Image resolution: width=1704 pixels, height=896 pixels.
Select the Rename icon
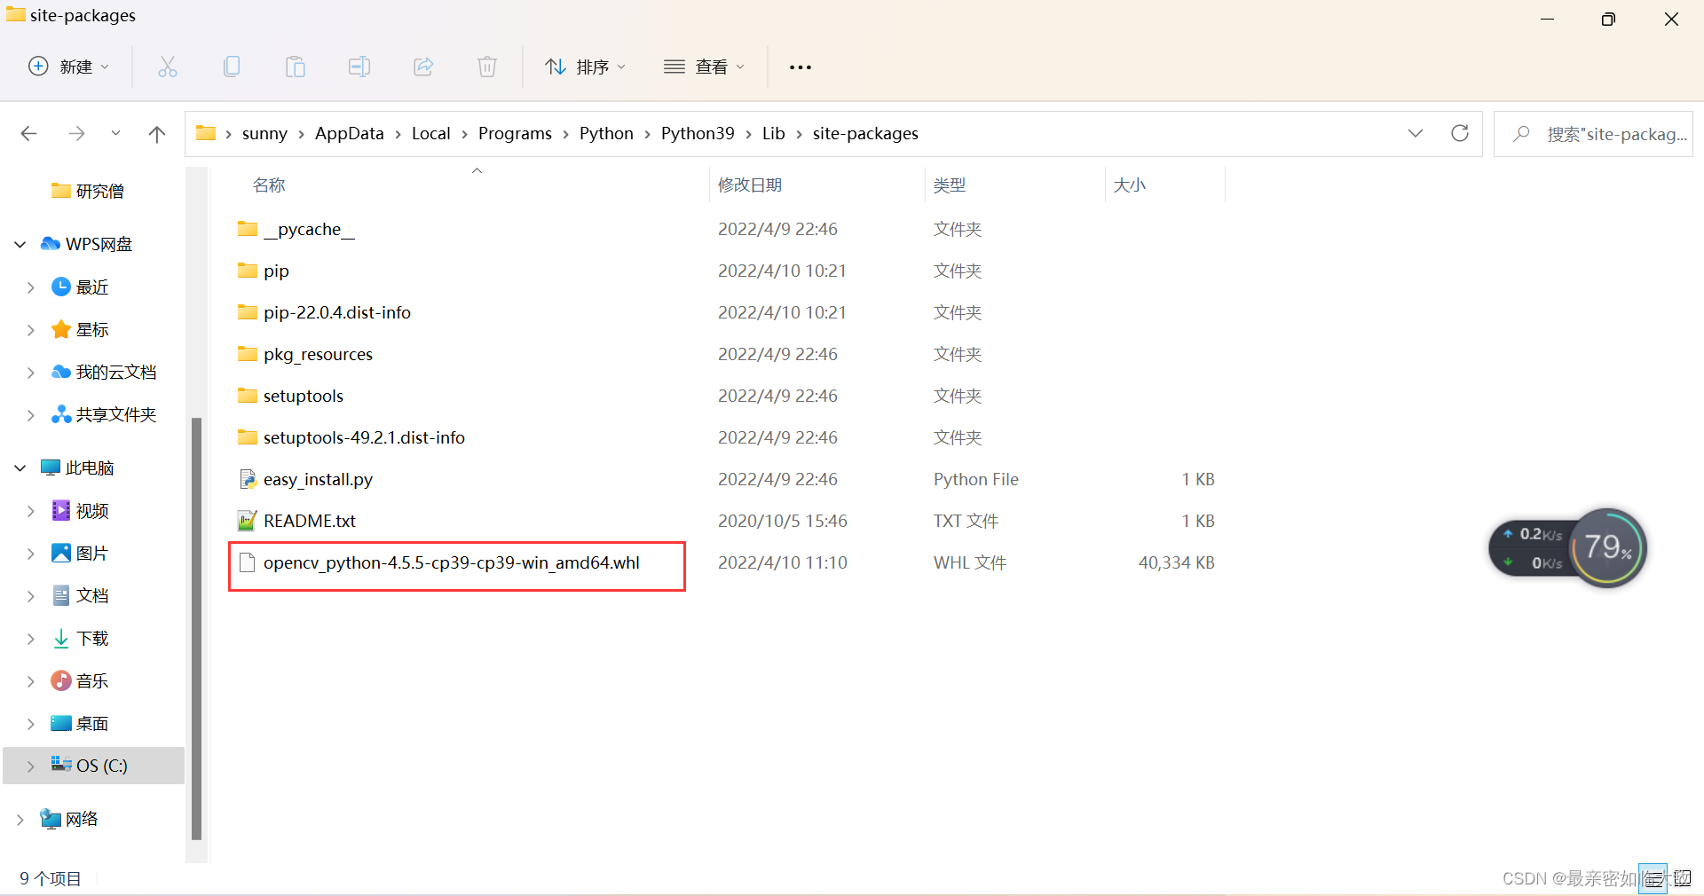(x=359, y=67)
